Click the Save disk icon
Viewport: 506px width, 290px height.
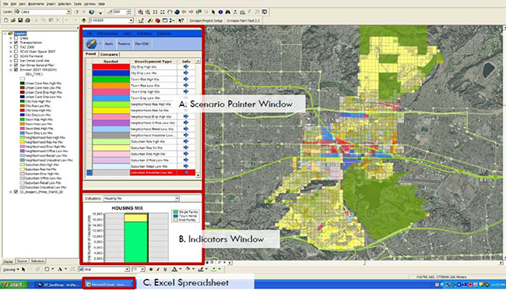20,20
